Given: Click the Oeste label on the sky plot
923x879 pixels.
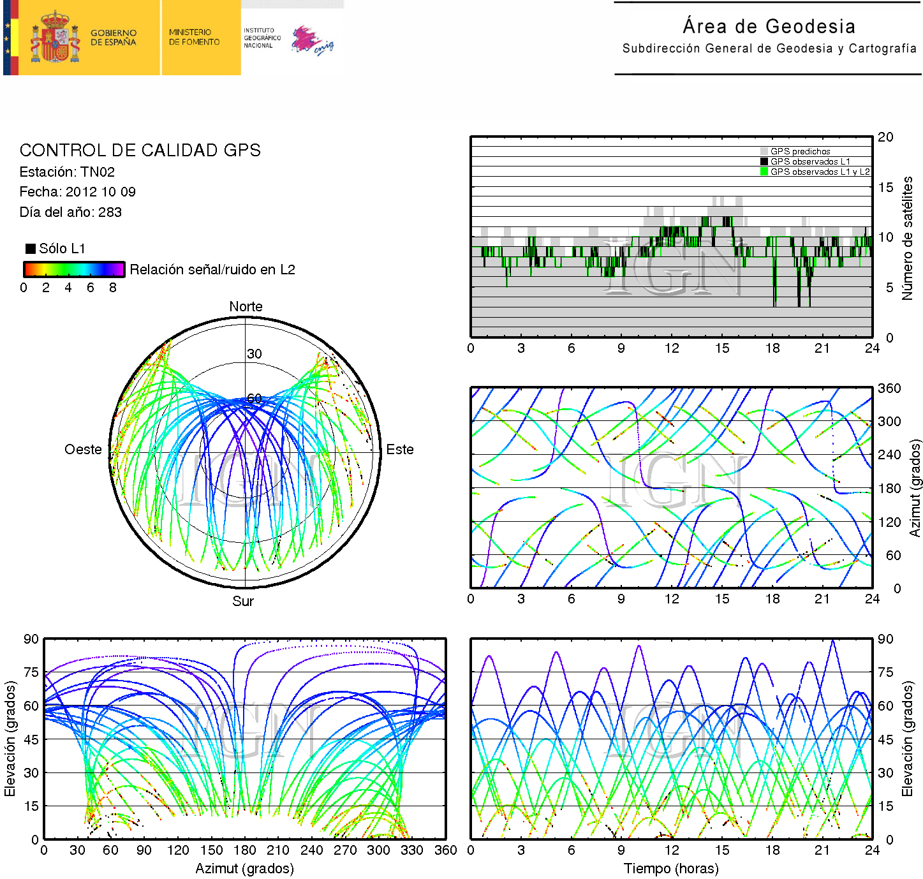Looking at the screenshot, I should pyautogui.click(x=83, y=450).
